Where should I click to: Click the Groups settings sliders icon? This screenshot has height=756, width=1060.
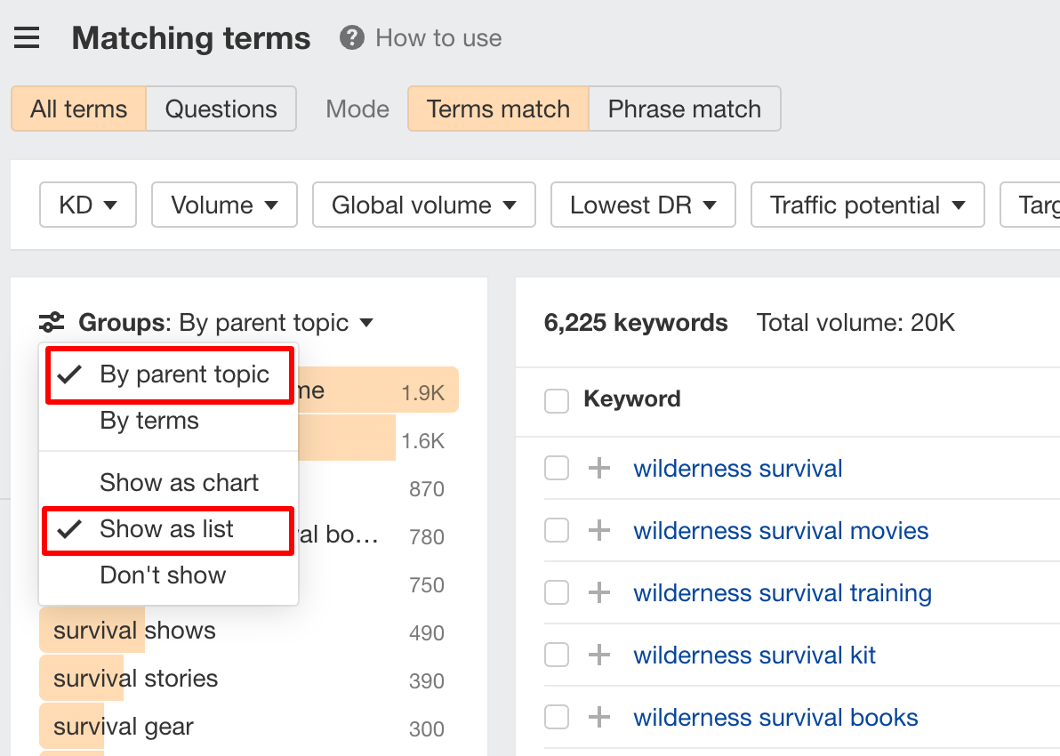point(52,322)
